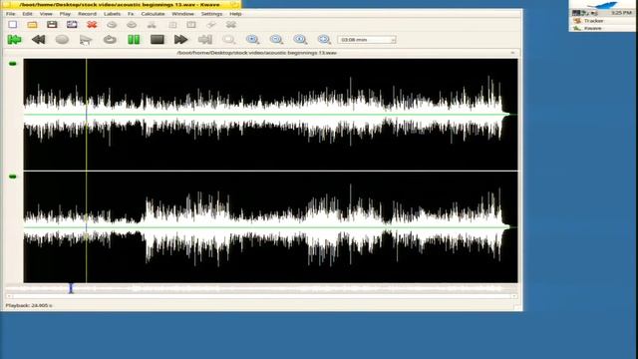Click the Loop playback button
The image size is (638, 359).
(x=110, y=40)
